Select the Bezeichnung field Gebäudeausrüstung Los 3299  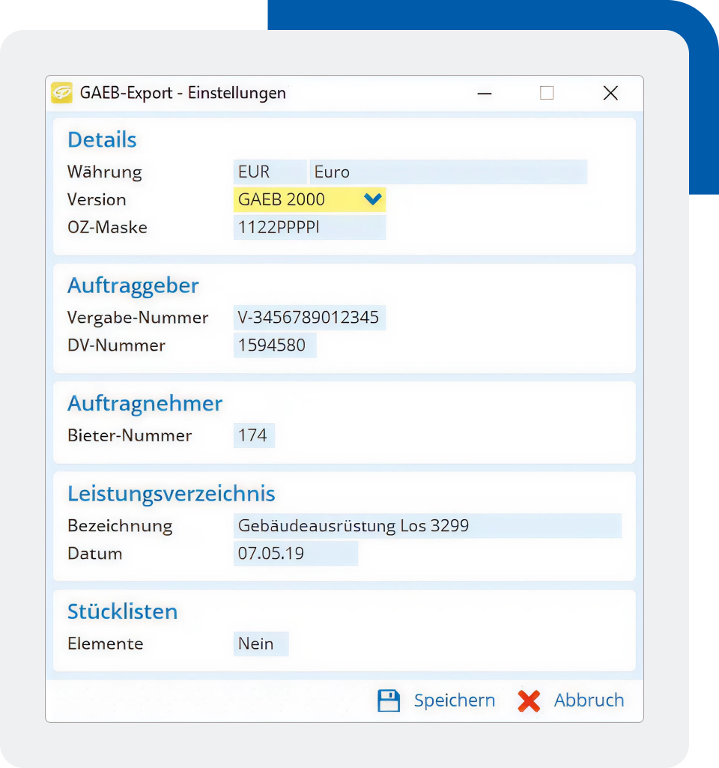coord(427,525)
